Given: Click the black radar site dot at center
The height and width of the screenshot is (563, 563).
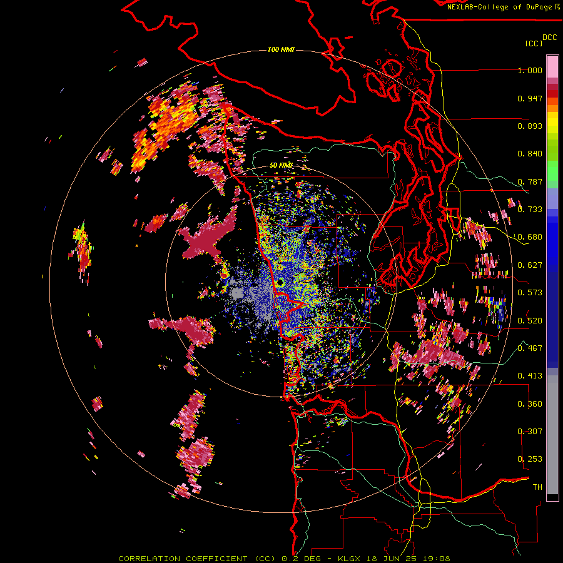Looking at the screenshot, I should tap(280, 283).
